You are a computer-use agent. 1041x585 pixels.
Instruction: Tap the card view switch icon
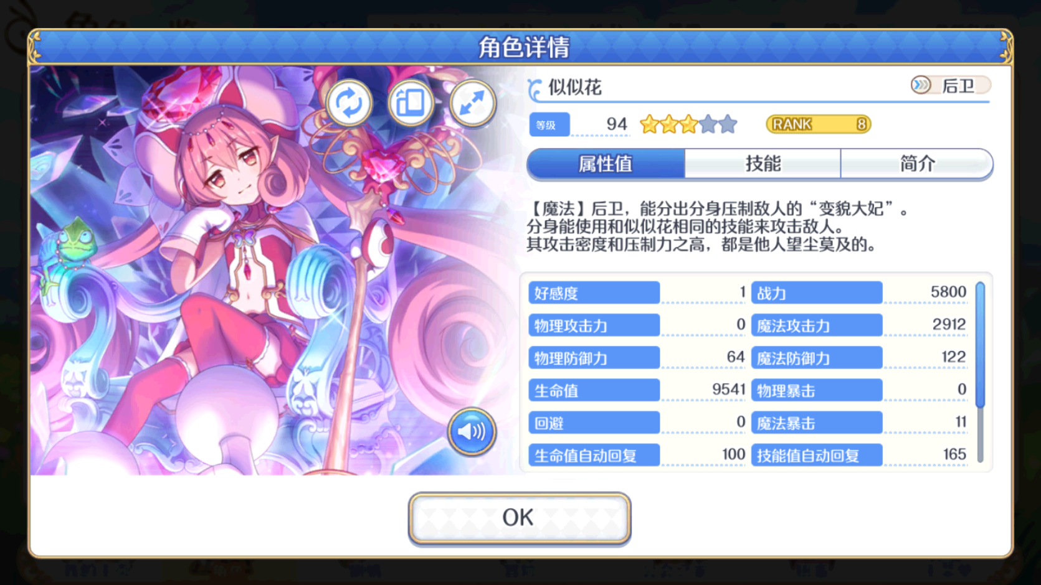[411, 103]
